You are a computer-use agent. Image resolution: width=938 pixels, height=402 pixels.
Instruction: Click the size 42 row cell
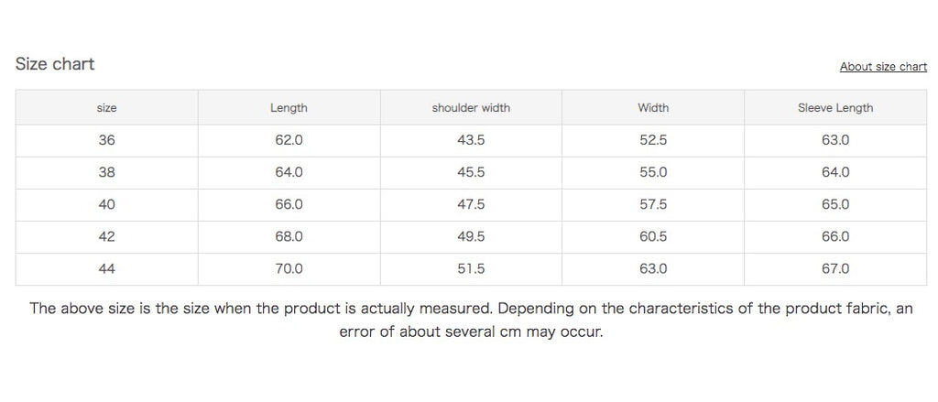[107, 236]
